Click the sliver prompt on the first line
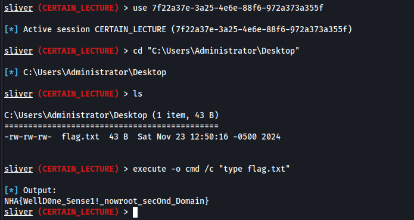 (18, 8)
